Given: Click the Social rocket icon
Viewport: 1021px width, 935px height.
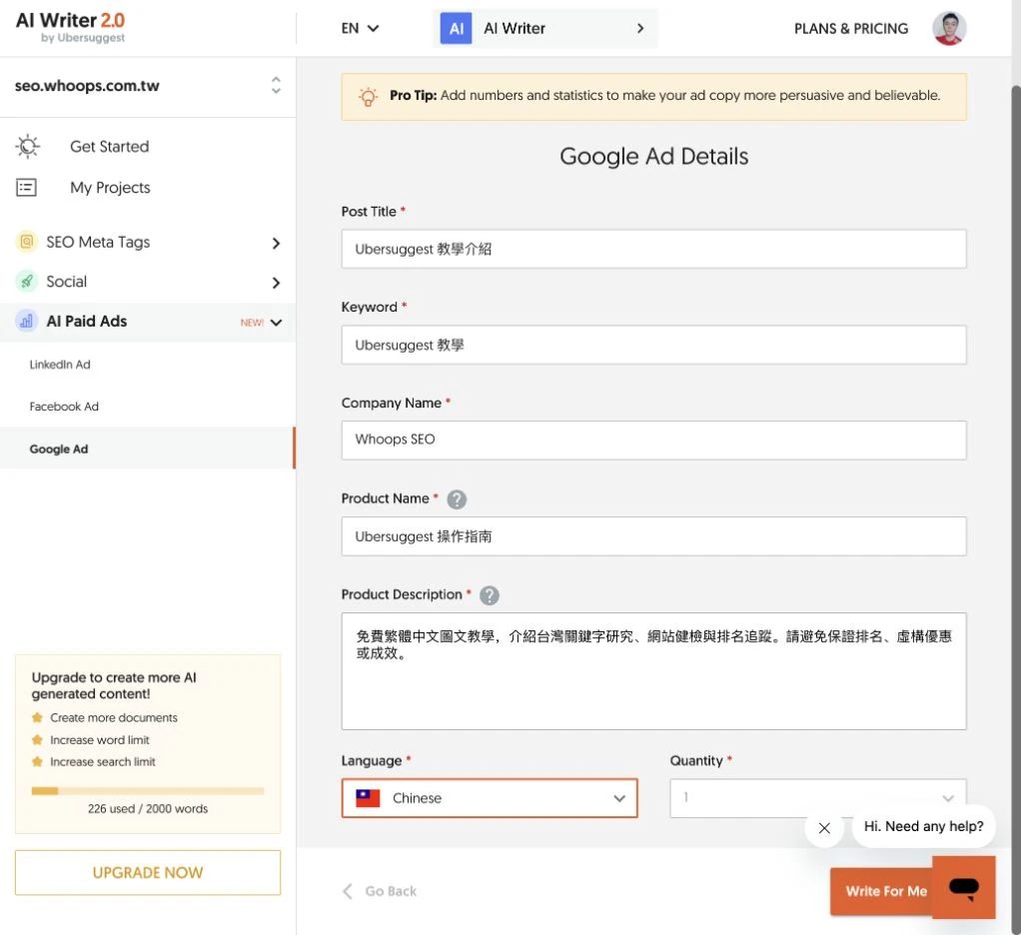Looking at the screenshot, I should [26, 282].
